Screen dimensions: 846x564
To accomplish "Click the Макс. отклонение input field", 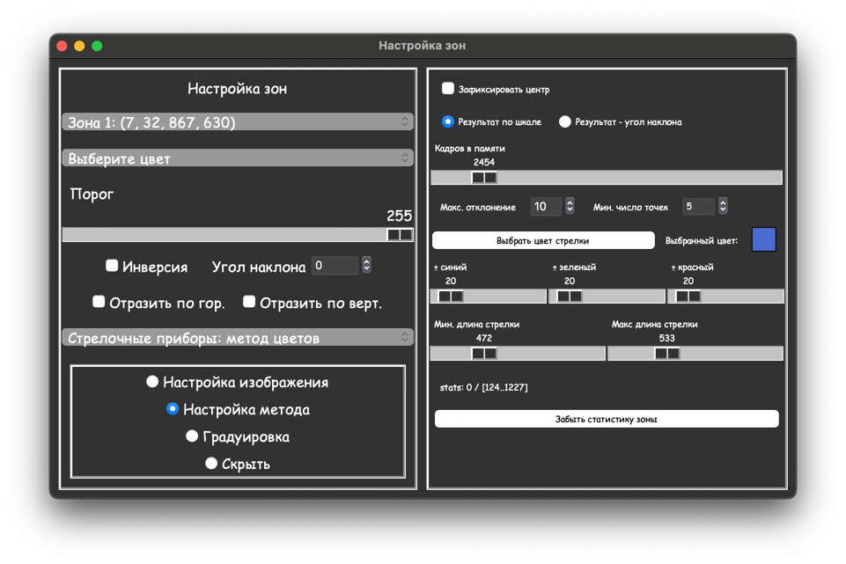I will 546,207.
